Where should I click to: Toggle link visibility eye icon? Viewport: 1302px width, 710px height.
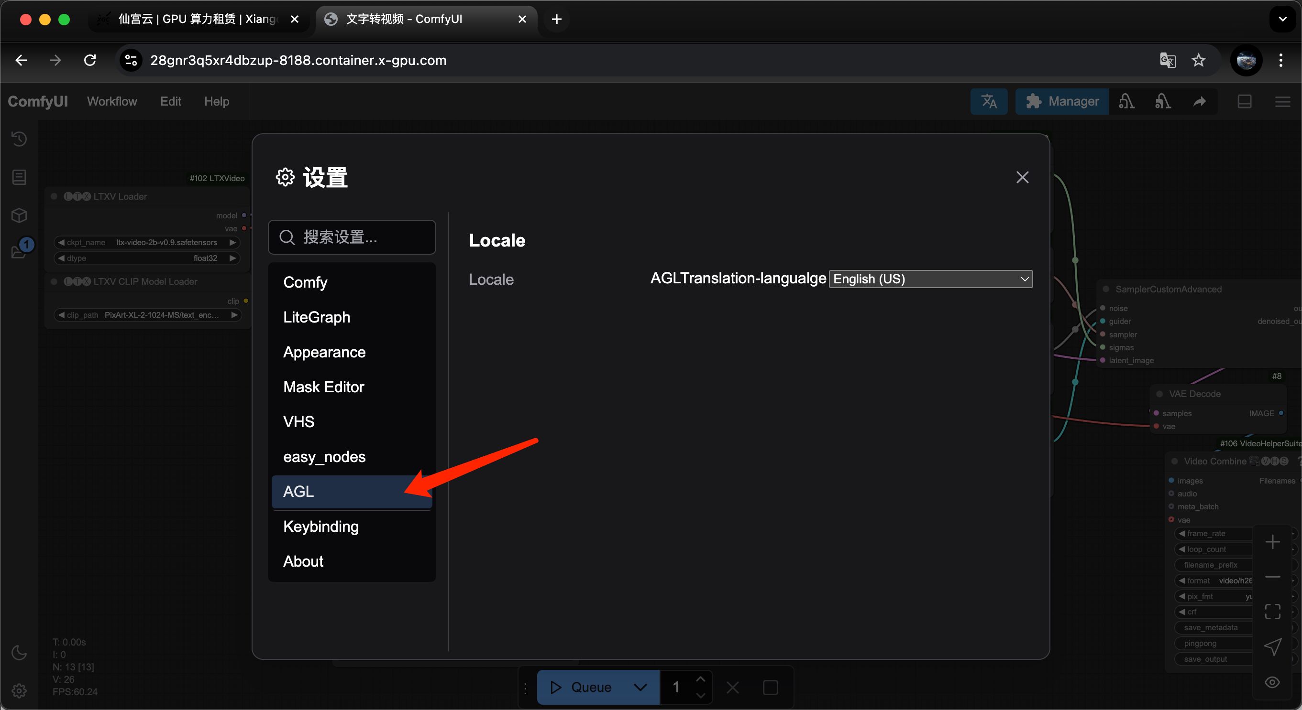1272,682
